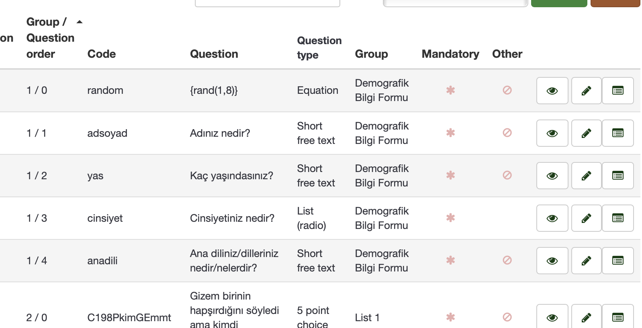Viewport: 642px width, 328px height.
Task: Edit the 'yas' question
Action: pos(586,176)
